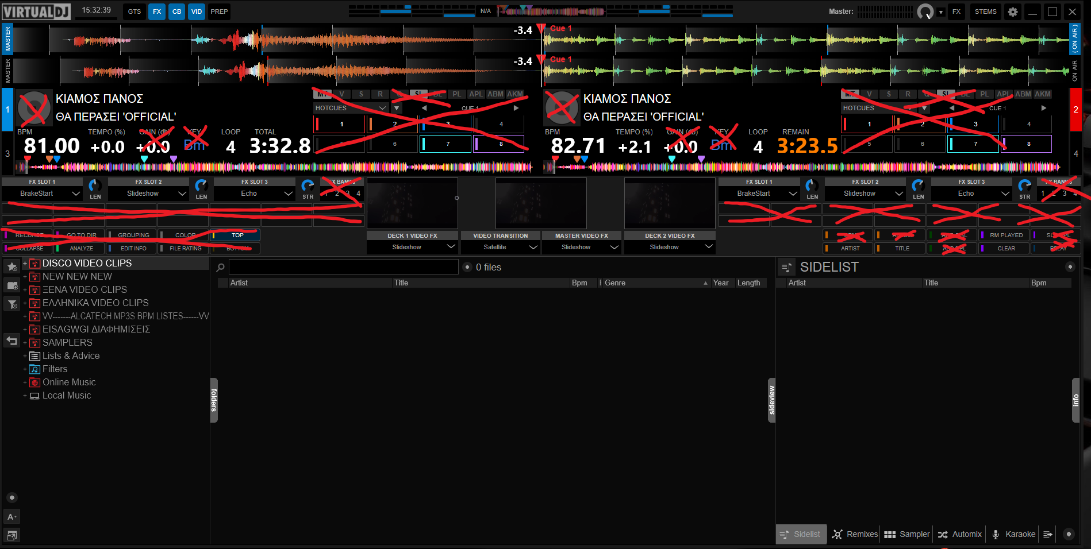This screenshot has width=1091, height=549.
Task: Toggle deck 1 APL pad mode
Action: pyautogui.click(x=476, y=94)
